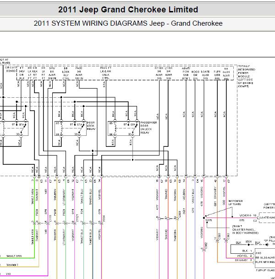Click the "2011 Jeep Grand Cherokee Limited" title
Image resolution: width=275 pixels, height=279 pixels.
(x=128, y=10)
